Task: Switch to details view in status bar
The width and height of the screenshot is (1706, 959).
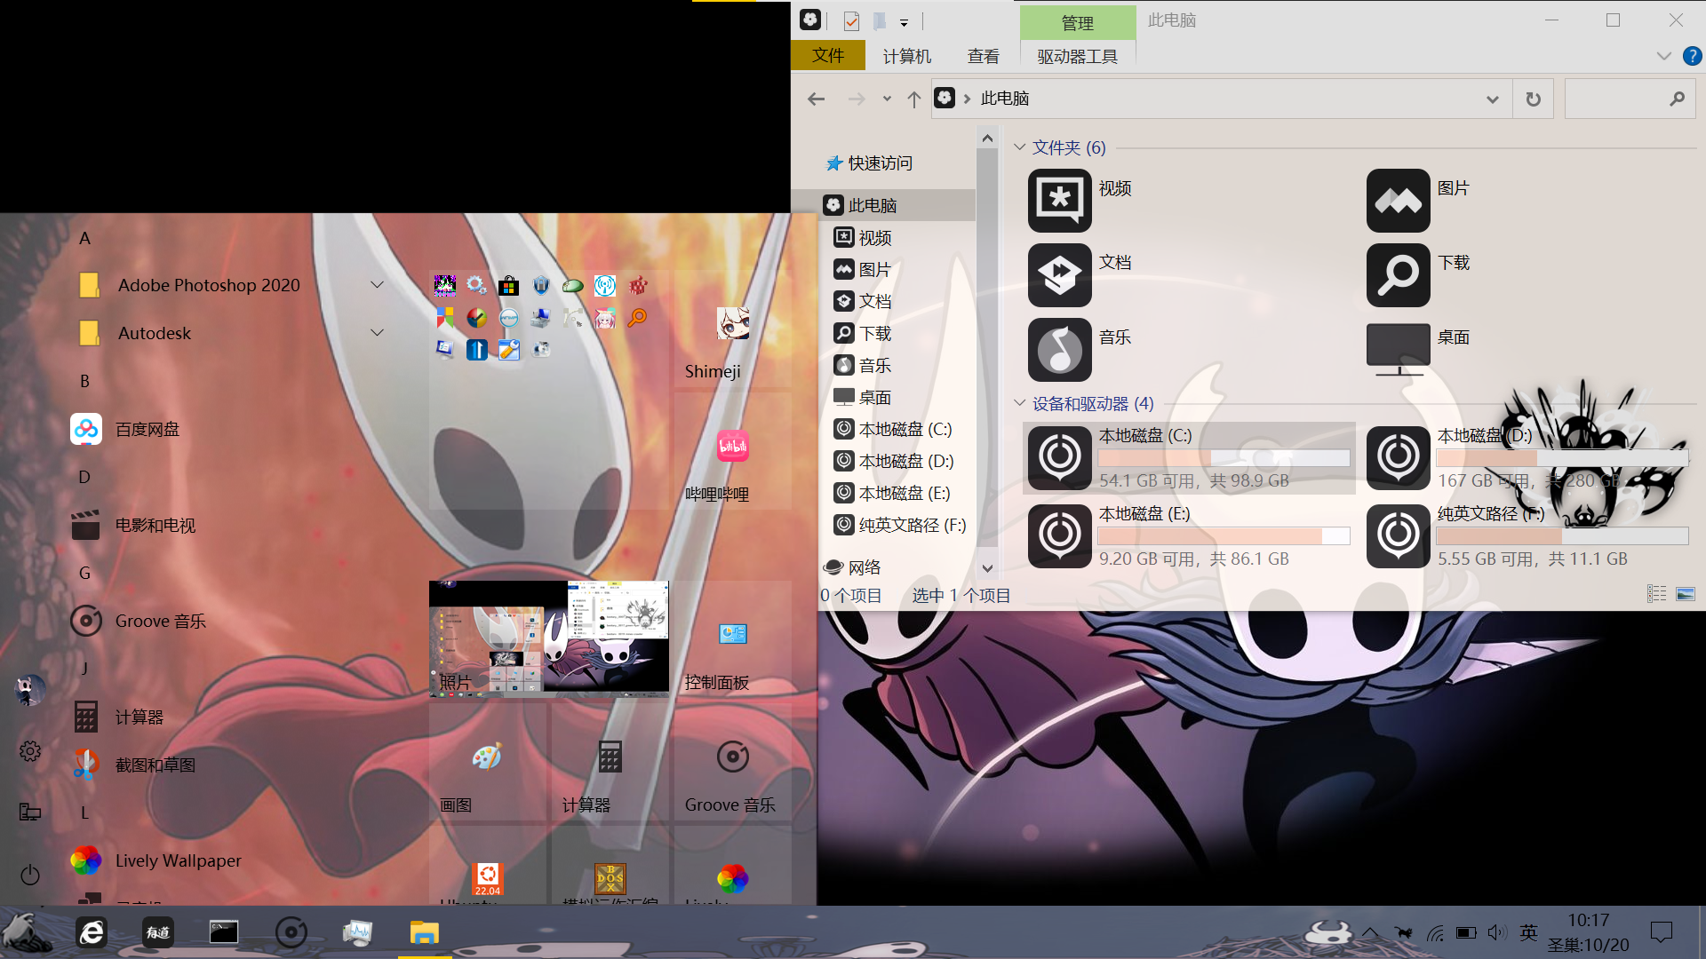Action: (x=1656, y=594)
